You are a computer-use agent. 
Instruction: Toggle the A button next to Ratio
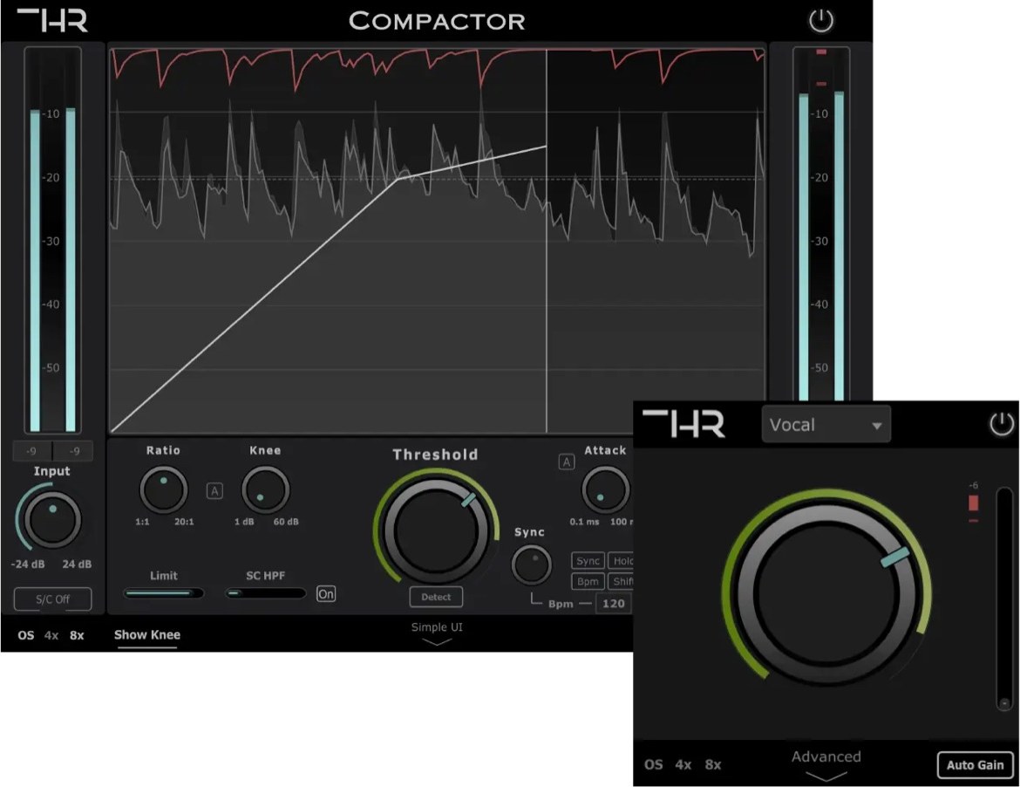[214, 491]
